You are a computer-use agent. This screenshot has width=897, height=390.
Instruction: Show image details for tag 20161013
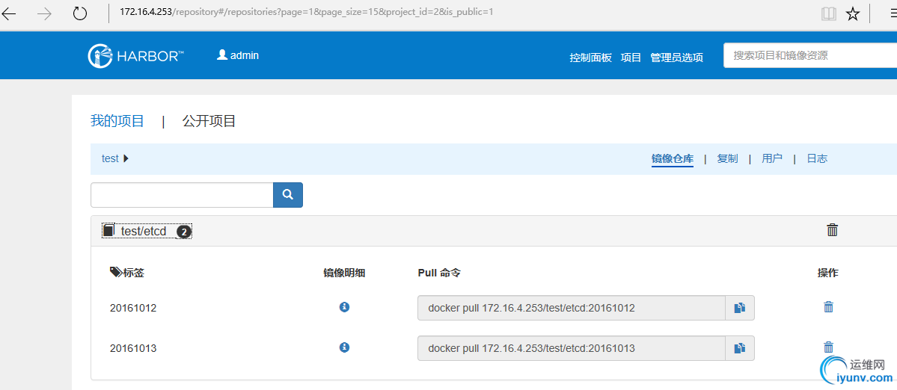tap(344, 347)
